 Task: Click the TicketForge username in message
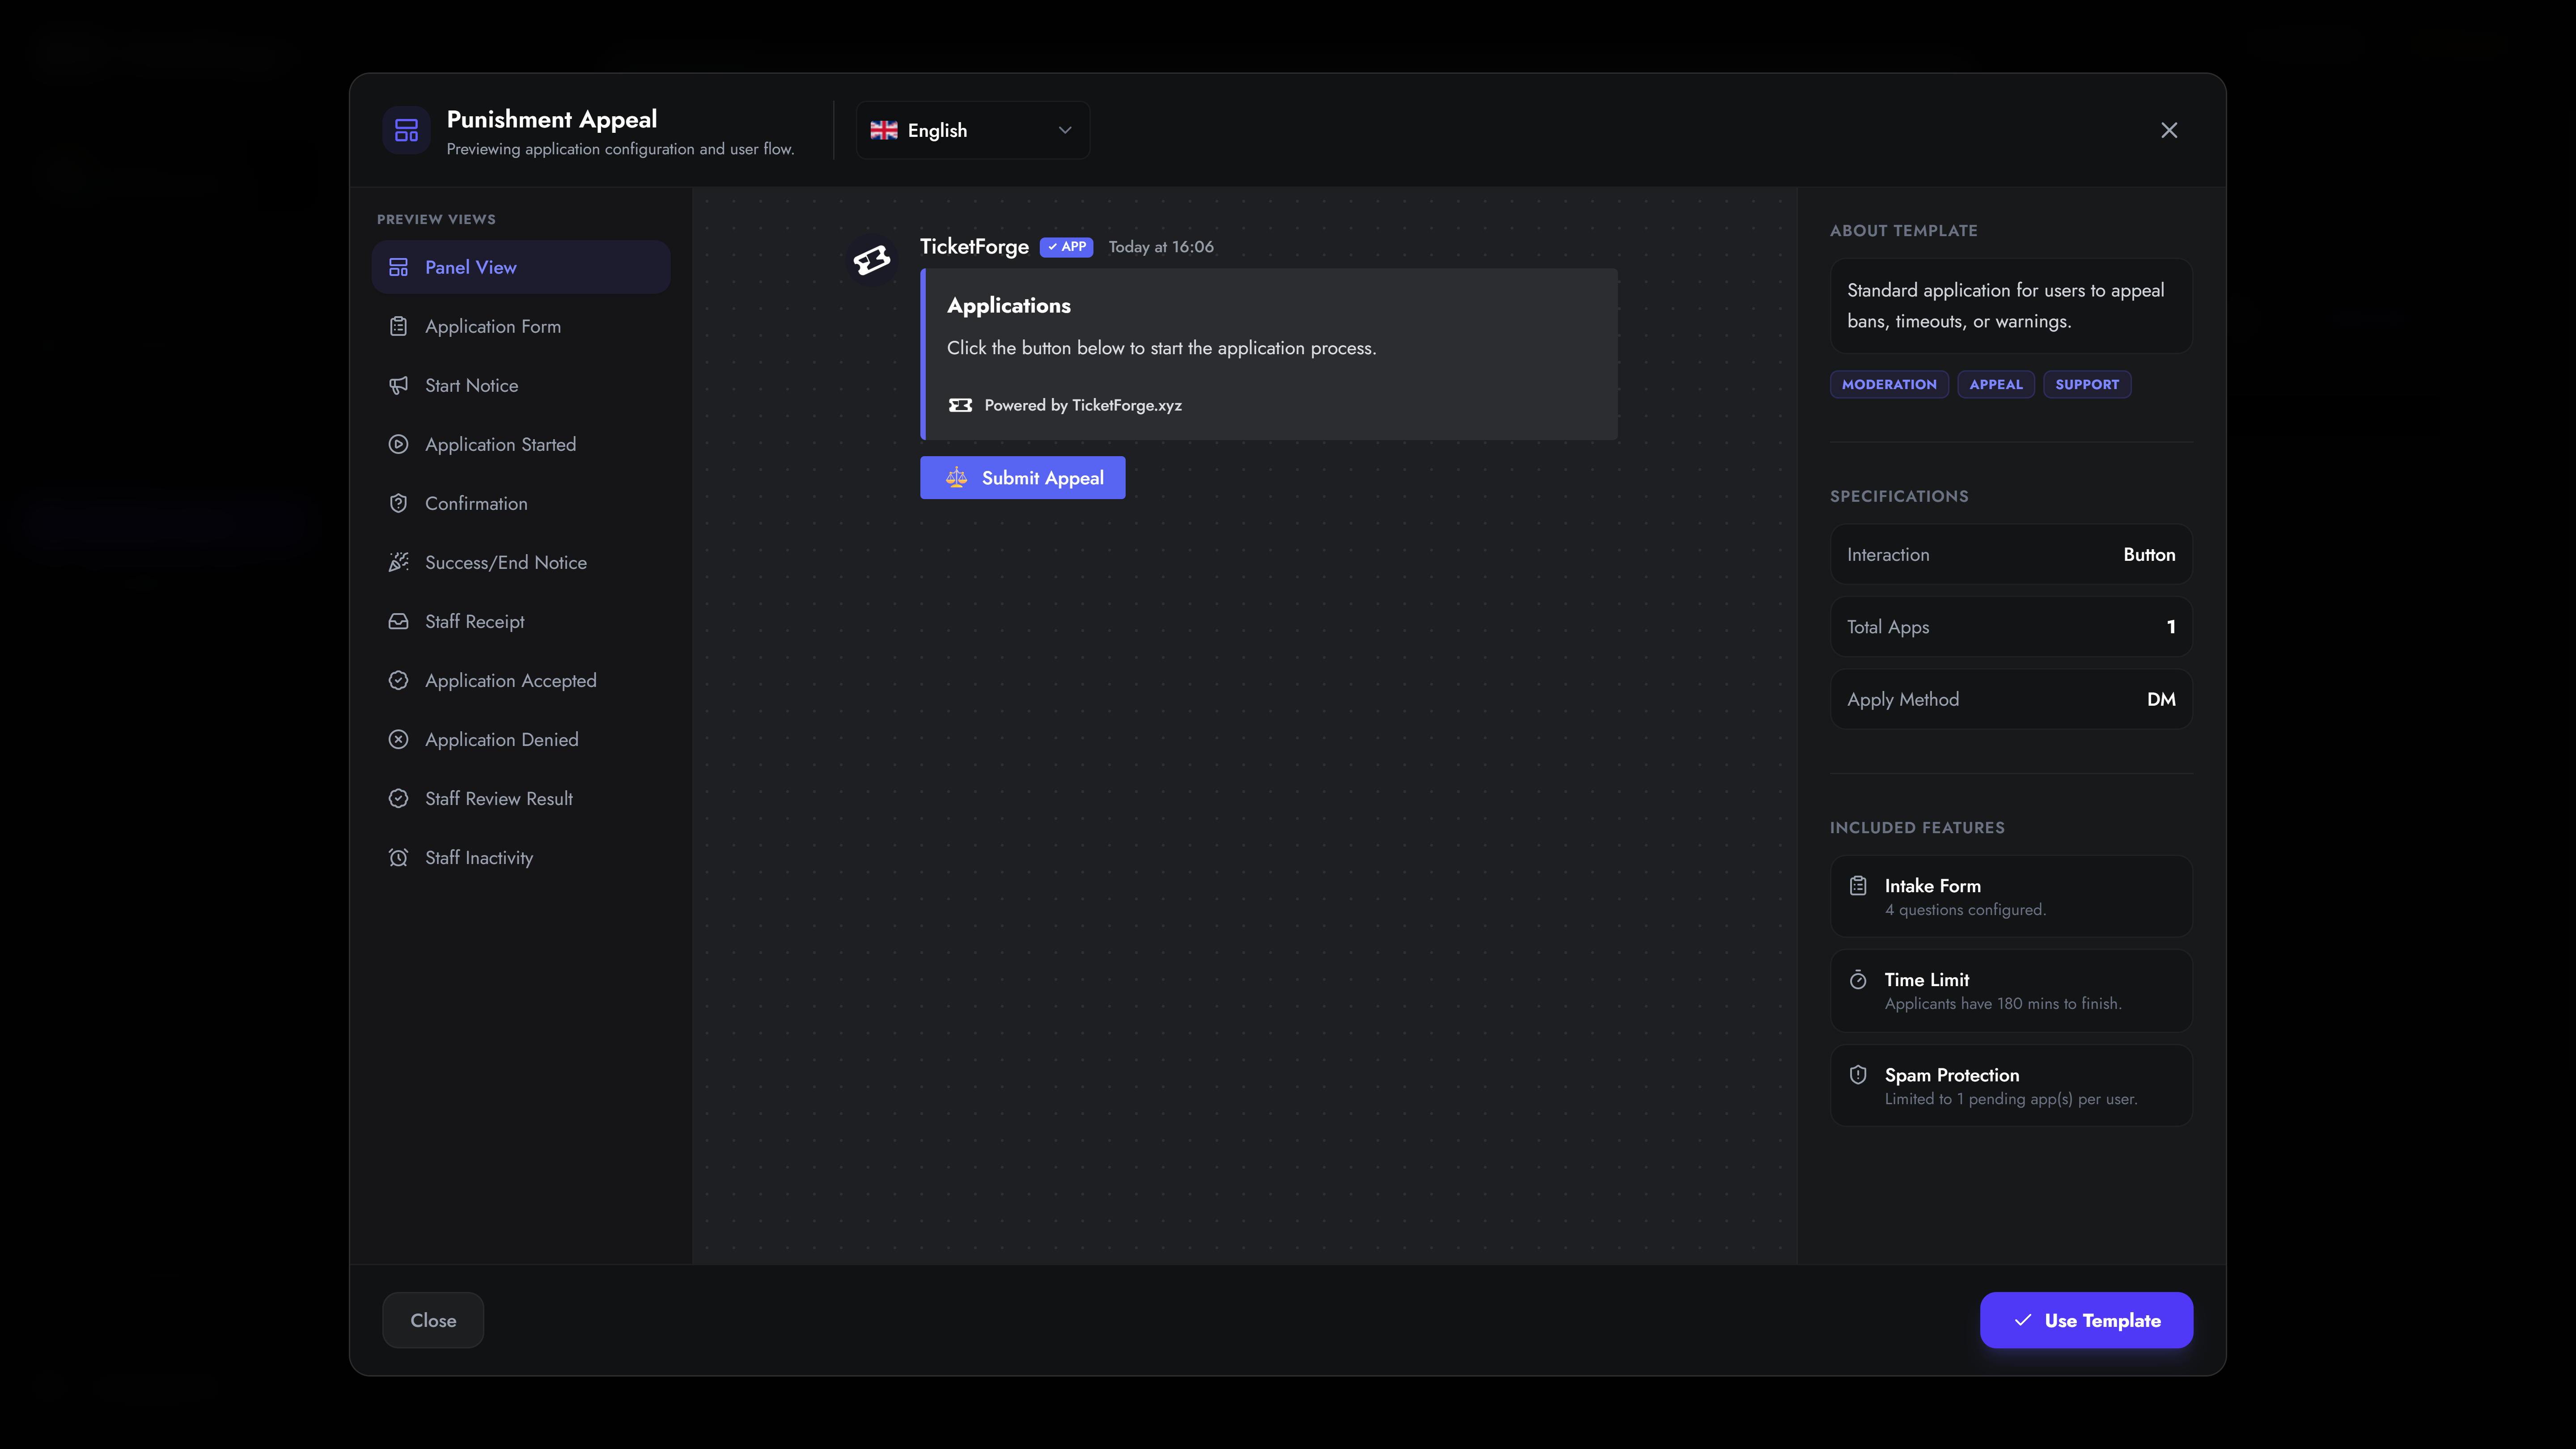pyautogui.click(x=974, y=247)
